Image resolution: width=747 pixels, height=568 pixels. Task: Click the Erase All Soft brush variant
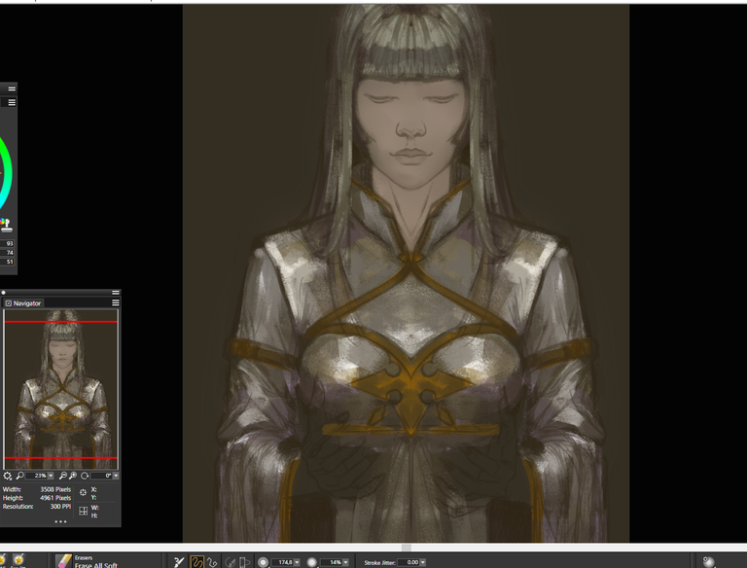pyautogui.click(x=97, y=565)
